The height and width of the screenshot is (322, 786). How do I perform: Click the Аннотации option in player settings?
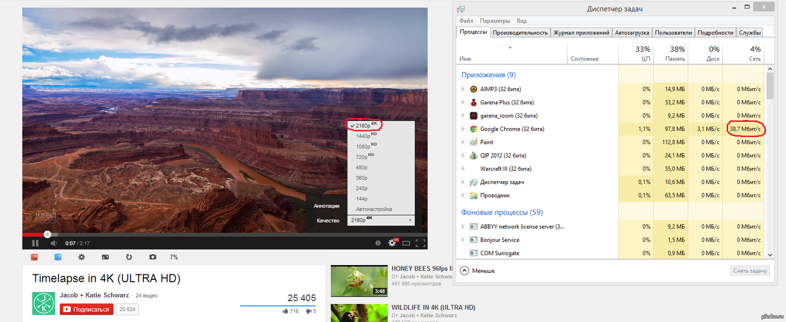click(327, 206)
